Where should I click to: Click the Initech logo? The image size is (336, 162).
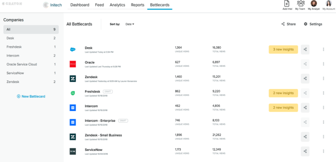click(x=52, y=5)
